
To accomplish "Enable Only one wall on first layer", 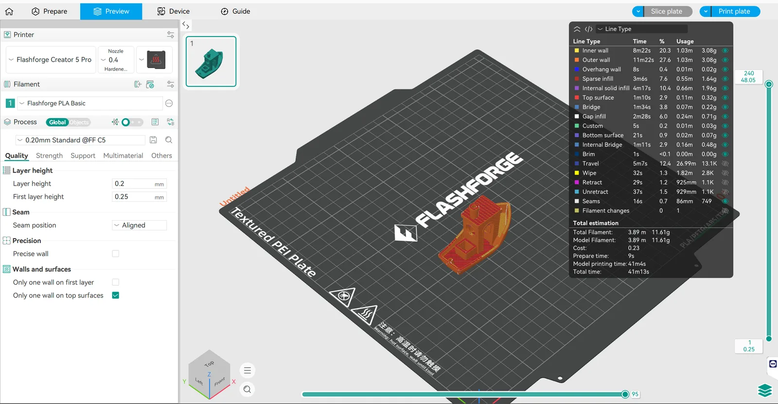I will pos(116,282).
